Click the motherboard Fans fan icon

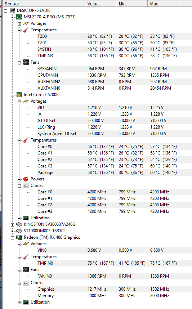click(26, 62)
